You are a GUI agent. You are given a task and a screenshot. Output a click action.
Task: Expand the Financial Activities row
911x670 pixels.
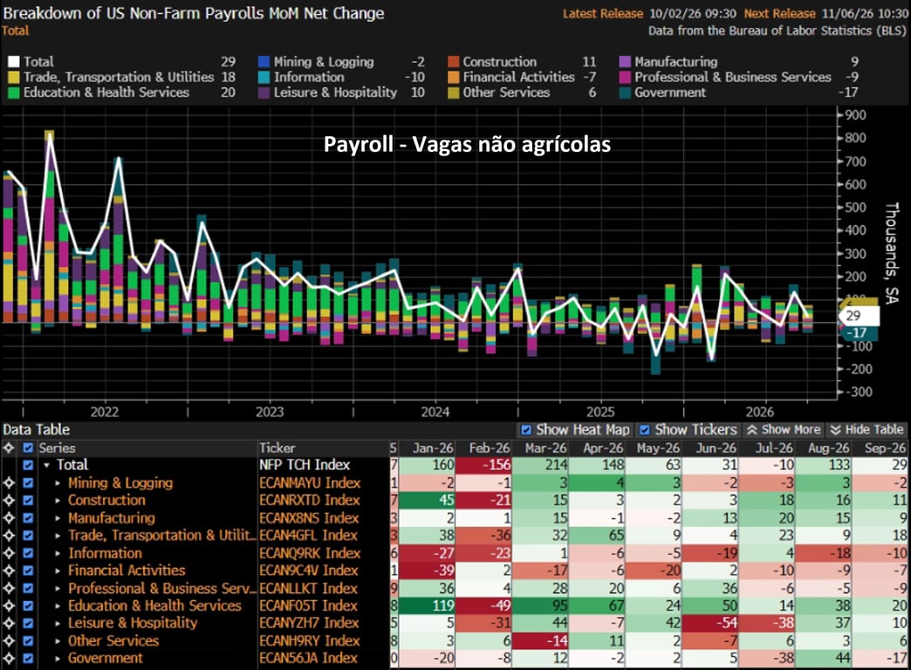(58, 571)
